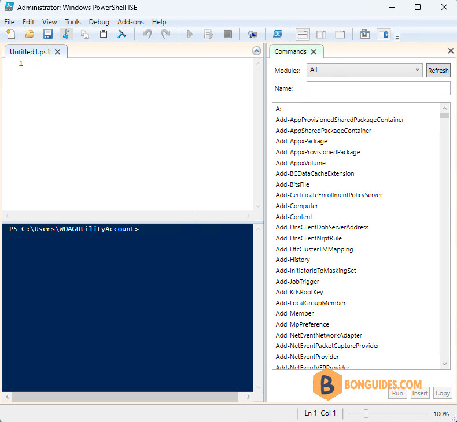Clear the console pane icon

[x=122, y=34]
